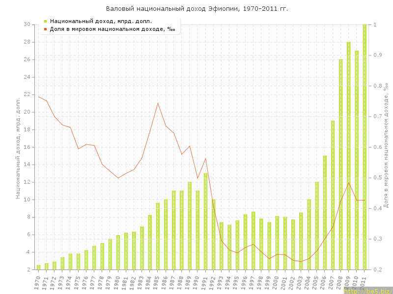The width and height of the screenshot is (393, 294).
Task: Click the orange line peak at 2009
Action: click(349, 183)
